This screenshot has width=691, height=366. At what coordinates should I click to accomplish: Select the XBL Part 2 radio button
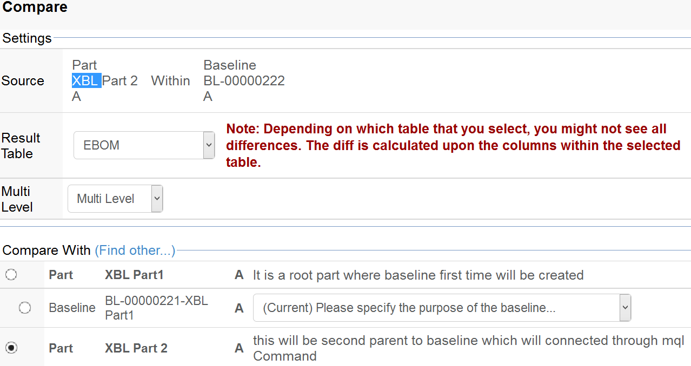tap(11, 348)
